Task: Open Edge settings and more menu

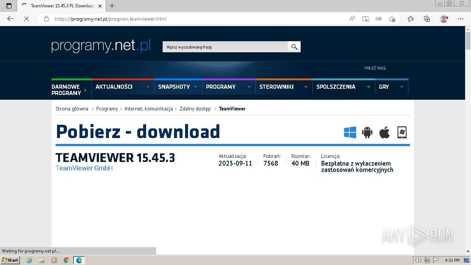Action: (461, 19)
